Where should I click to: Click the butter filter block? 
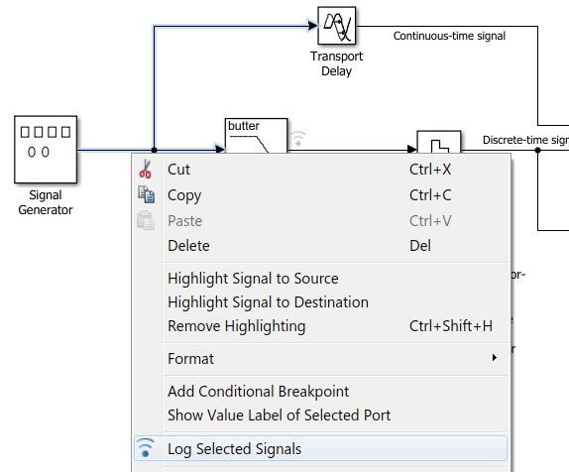pos(256,136)
